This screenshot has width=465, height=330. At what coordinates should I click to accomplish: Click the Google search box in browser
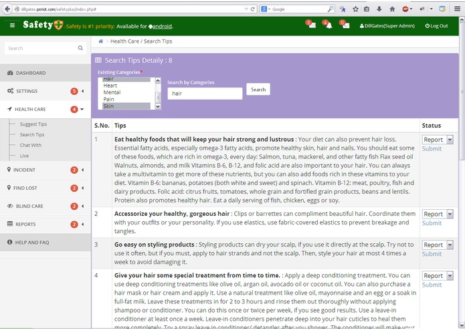click(x=296, y=9)
